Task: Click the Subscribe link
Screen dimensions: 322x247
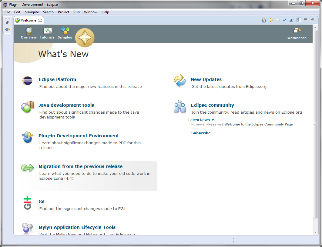Action: (x=201, y=133)
